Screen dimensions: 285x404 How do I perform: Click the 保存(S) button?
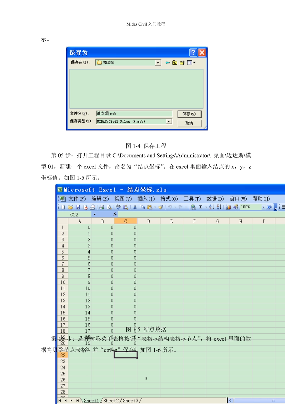189,114
